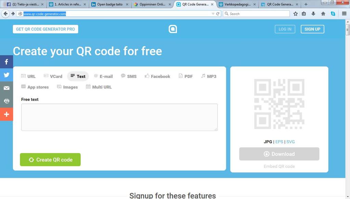350x199 pixels.
Task: Reload the page with the refresh icon
Action: click(x=218, y=14)
